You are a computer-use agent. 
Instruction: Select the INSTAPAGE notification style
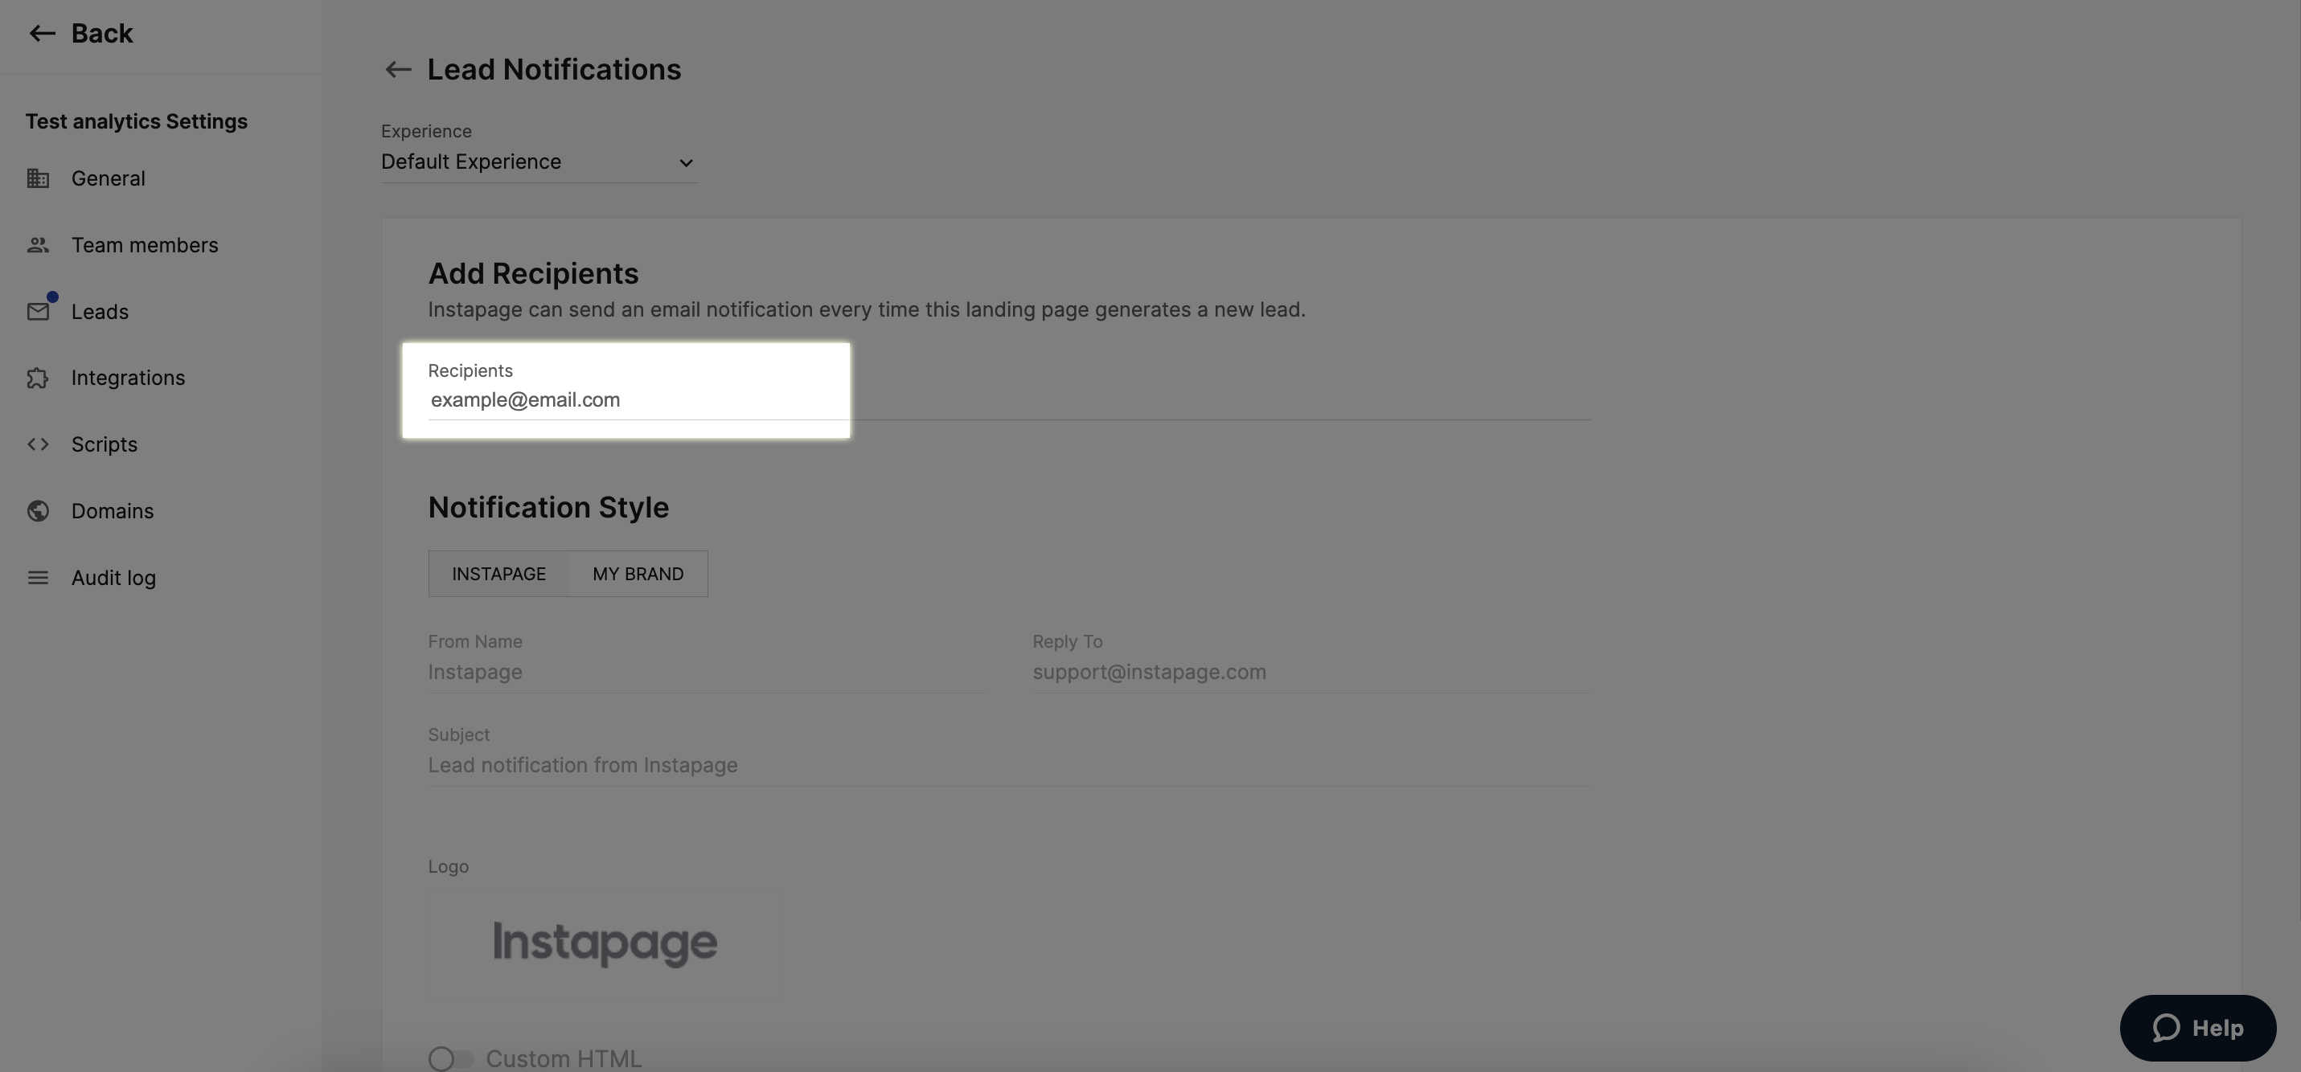498,574
